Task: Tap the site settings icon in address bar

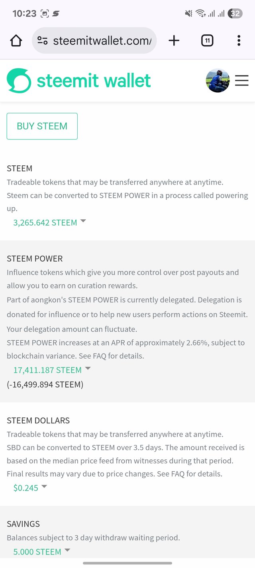Action: [x=43, y=40]
